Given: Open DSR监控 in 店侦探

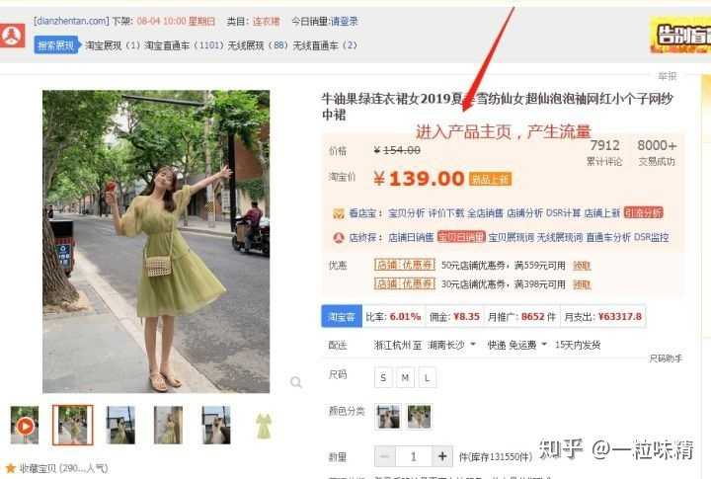Looking at the screenshot, I should click(652, 237).
